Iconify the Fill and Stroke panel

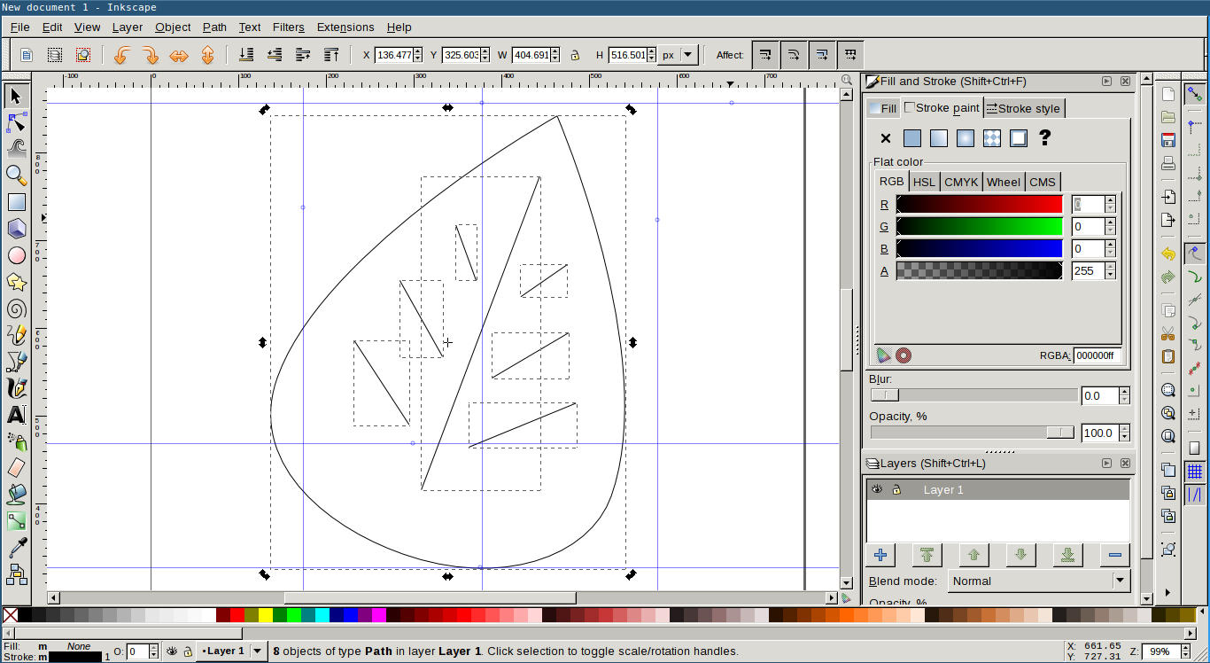[1106, 81]
